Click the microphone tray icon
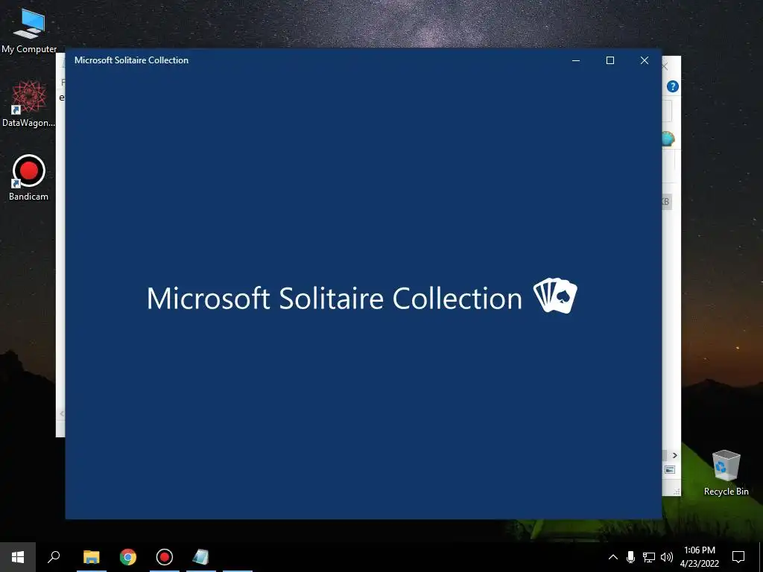This screenshot has height=572, width=763. [630, 557]
